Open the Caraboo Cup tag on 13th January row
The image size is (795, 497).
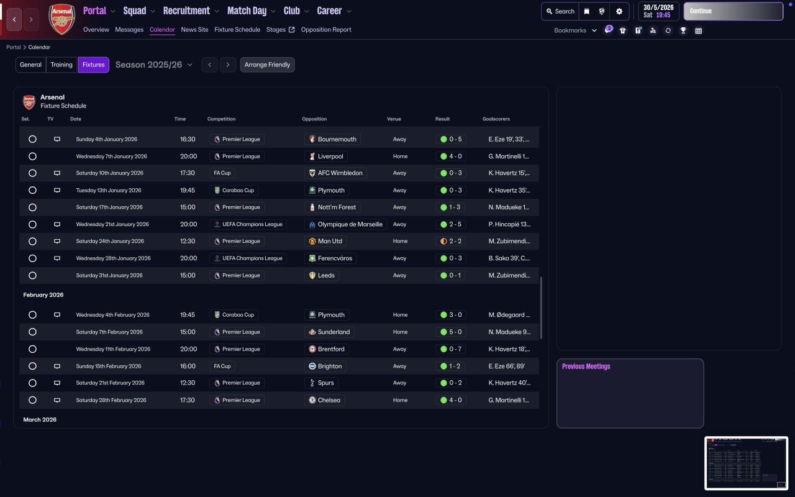(x=234, y=190)
